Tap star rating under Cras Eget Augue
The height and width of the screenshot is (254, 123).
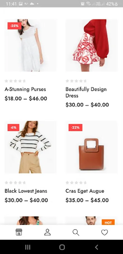click(76, 183)
